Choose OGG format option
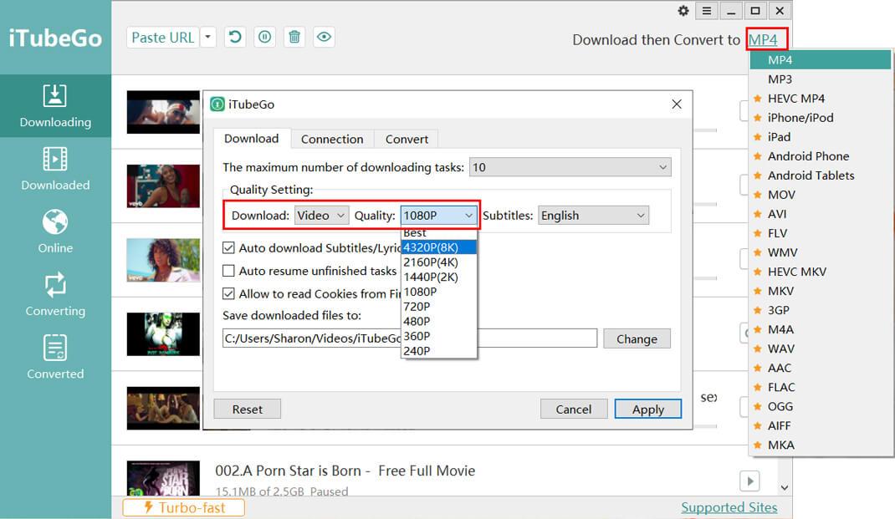 click(x=821, y=407)
